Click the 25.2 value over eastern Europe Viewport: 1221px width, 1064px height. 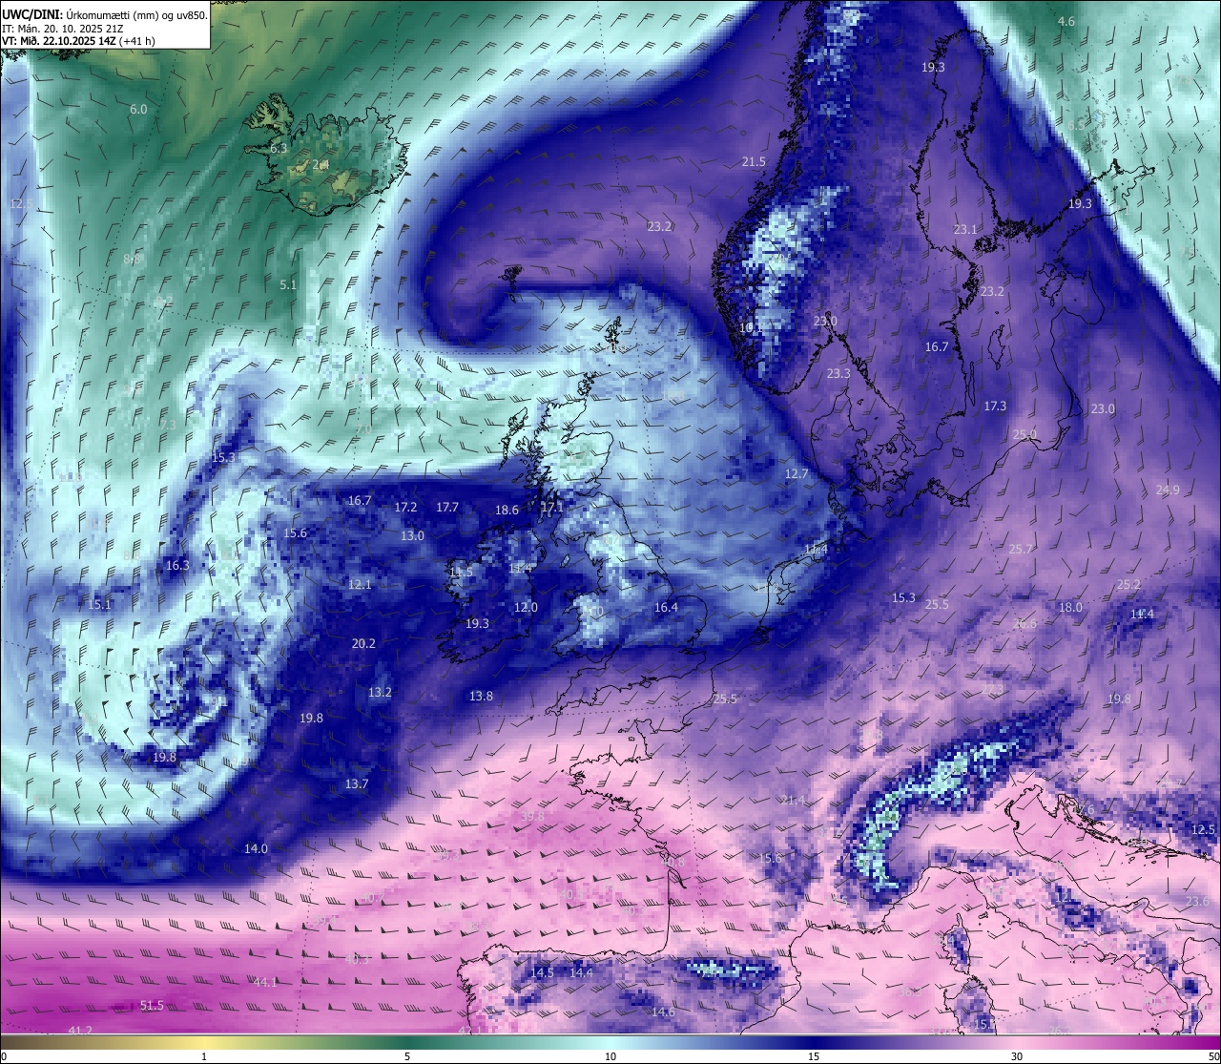point(1128,585)
